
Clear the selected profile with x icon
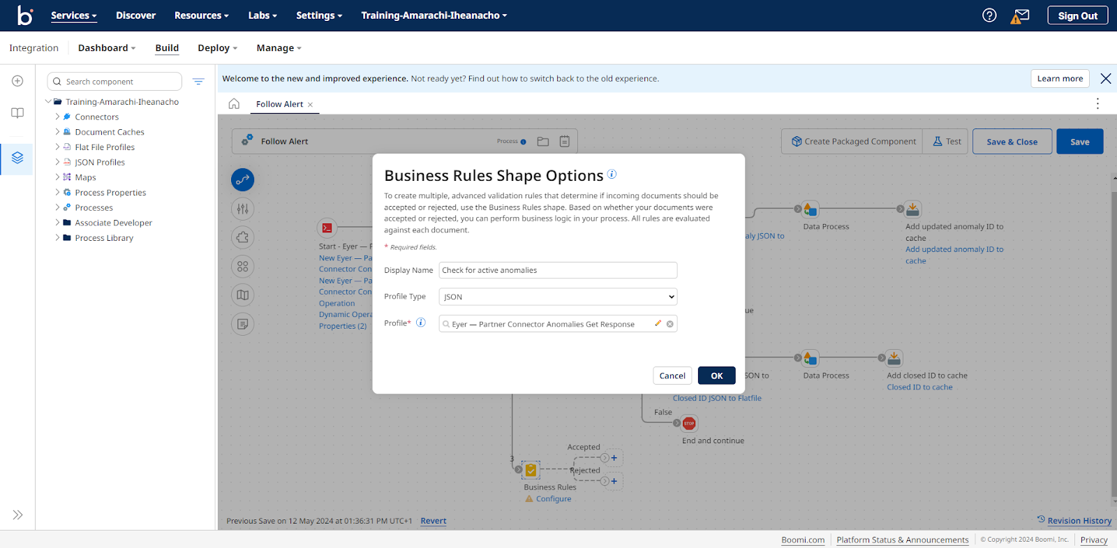point(670,324)
